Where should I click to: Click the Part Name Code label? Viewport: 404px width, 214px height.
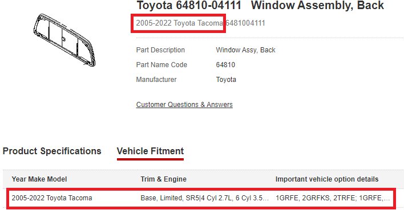[x=161, y=65]
